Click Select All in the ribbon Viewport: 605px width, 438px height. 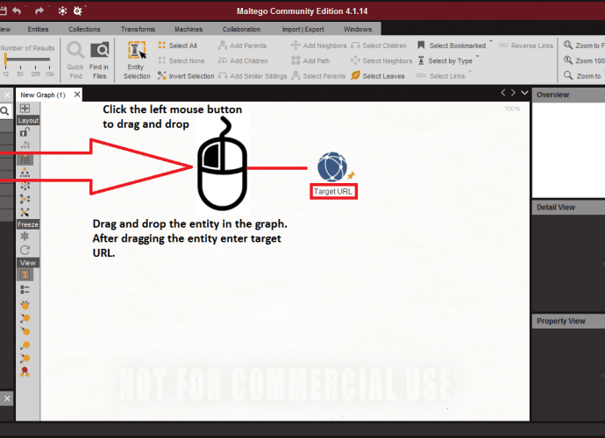tap(177, 46)
